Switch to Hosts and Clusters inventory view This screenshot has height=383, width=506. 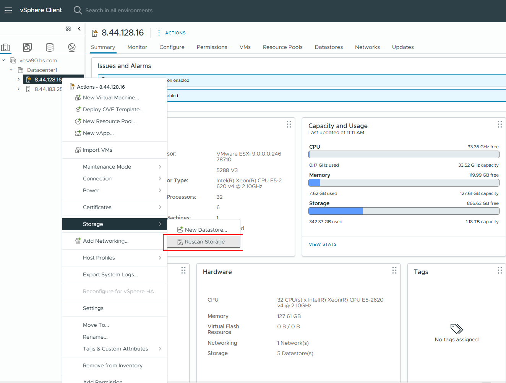coord(6,47)
